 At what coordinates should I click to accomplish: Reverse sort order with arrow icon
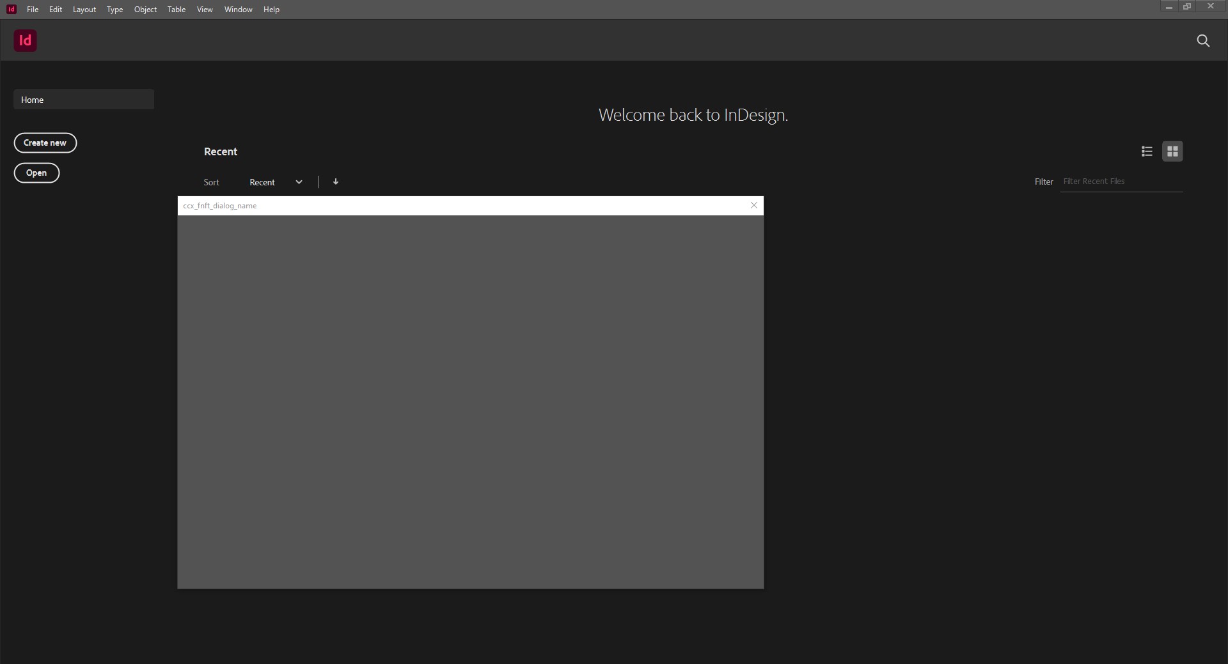click(x=336, y=182)
